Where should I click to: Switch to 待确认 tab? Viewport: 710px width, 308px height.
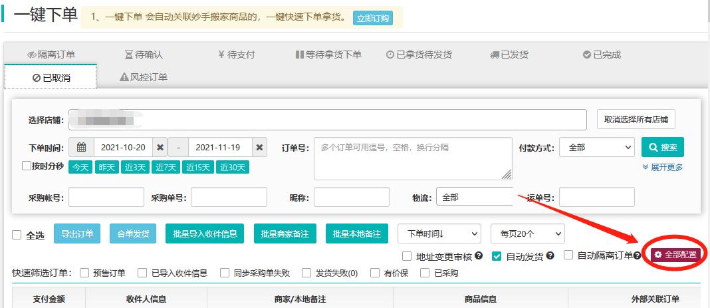tap(144, 55)
